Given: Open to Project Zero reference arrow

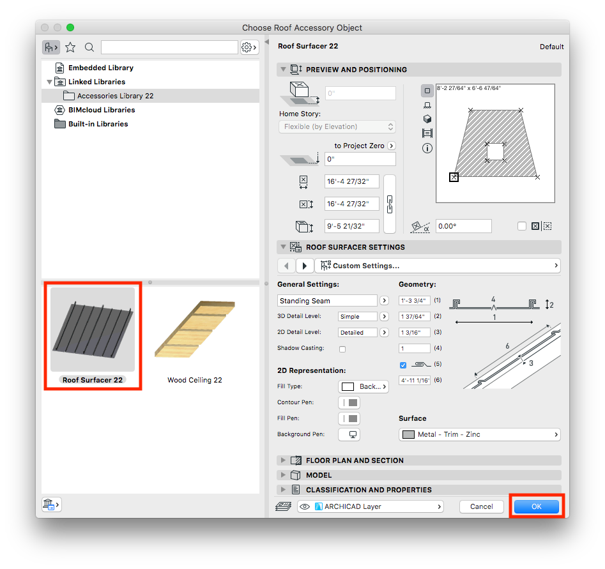Looking at the screenshot, I should (392, 146).
